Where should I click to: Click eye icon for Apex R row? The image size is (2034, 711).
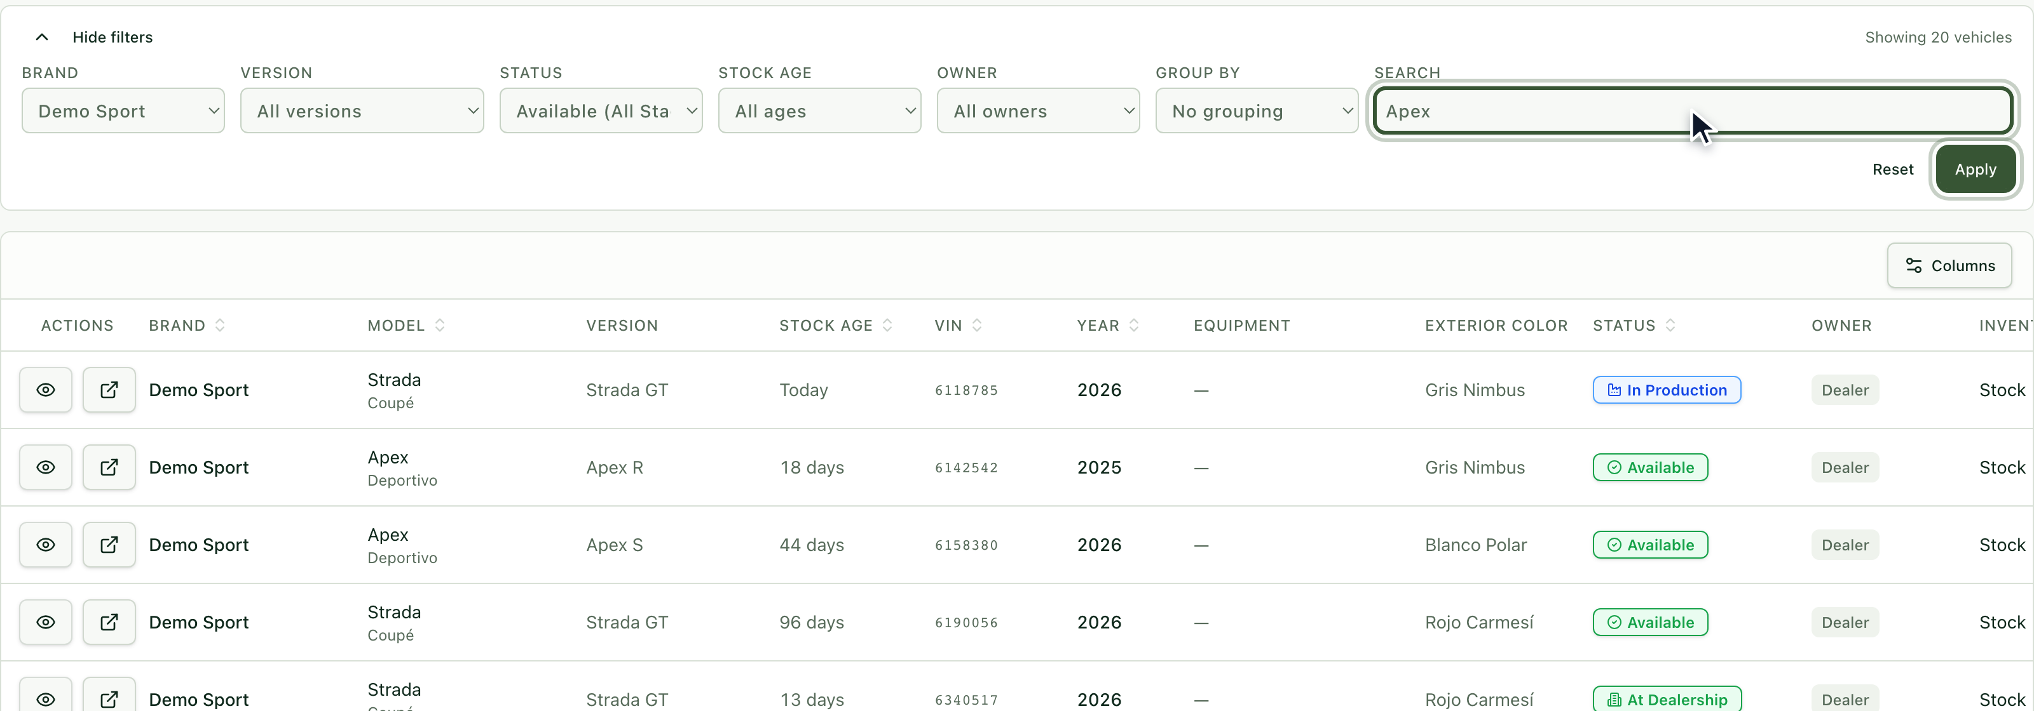click(46, 467)
